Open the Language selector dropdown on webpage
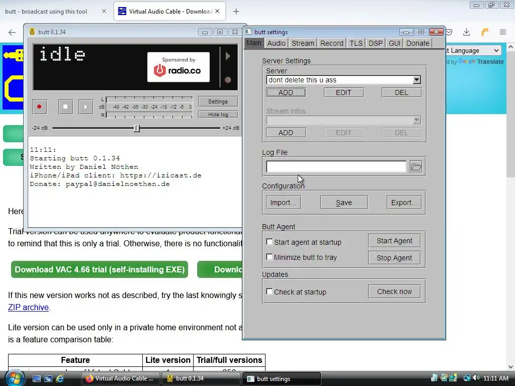This screenshot has height=386, width=515. 473,51
